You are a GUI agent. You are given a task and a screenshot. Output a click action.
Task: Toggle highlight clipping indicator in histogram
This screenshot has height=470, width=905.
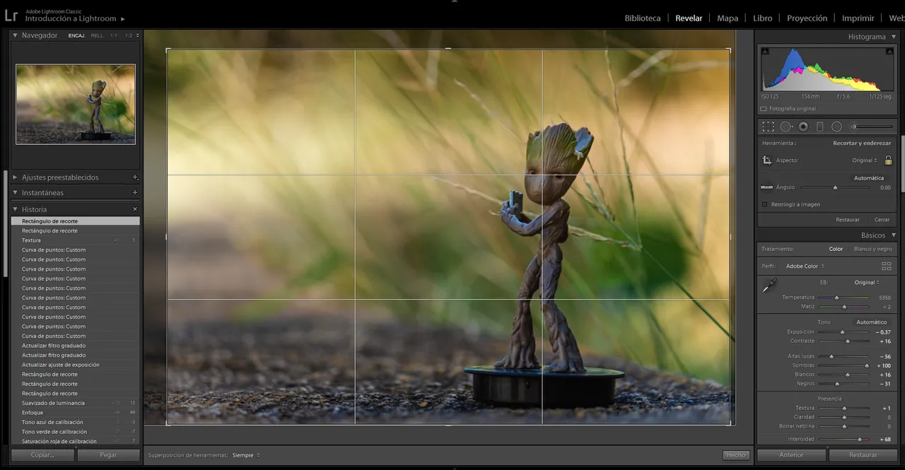tap(890, 51)
